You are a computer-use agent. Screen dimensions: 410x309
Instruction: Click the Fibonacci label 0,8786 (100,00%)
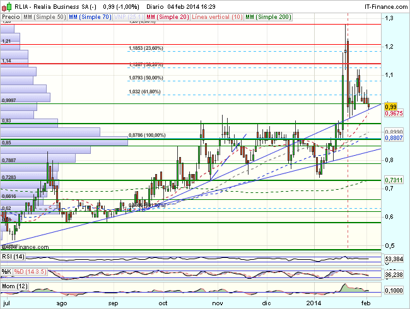[147, 135]
